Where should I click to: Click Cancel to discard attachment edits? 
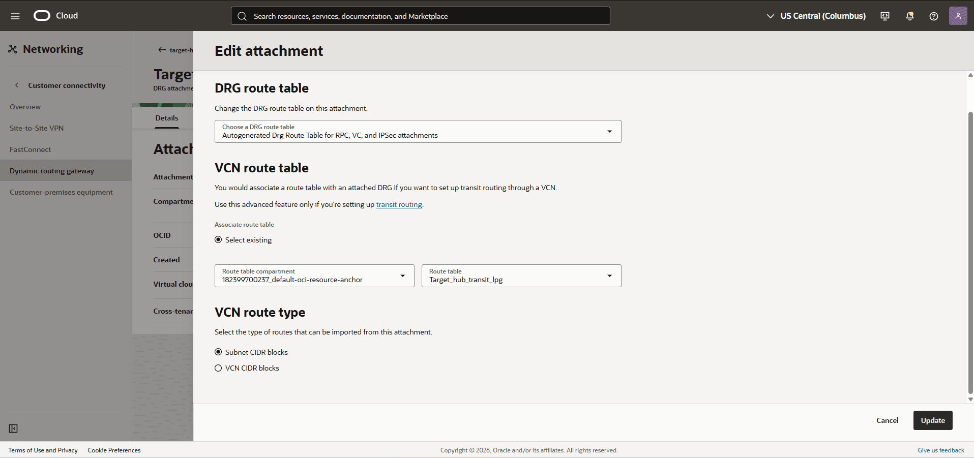pos(887,420)
